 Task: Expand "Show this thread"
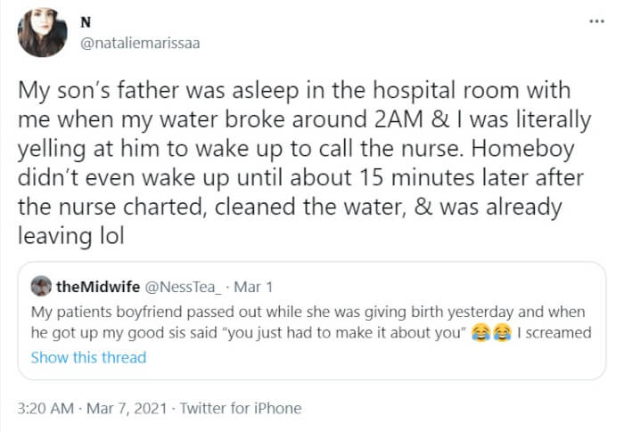click(x=88, y=357)
